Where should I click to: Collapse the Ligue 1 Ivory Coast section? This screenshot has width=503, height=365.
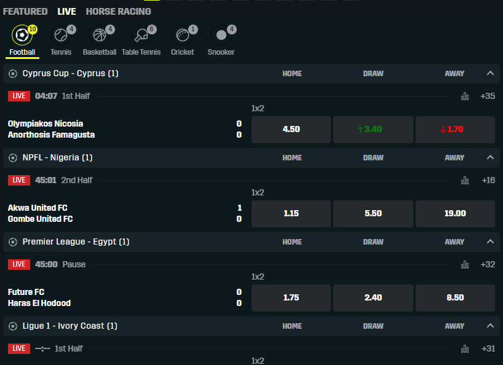pyautogui.click(x=490, y=326)
